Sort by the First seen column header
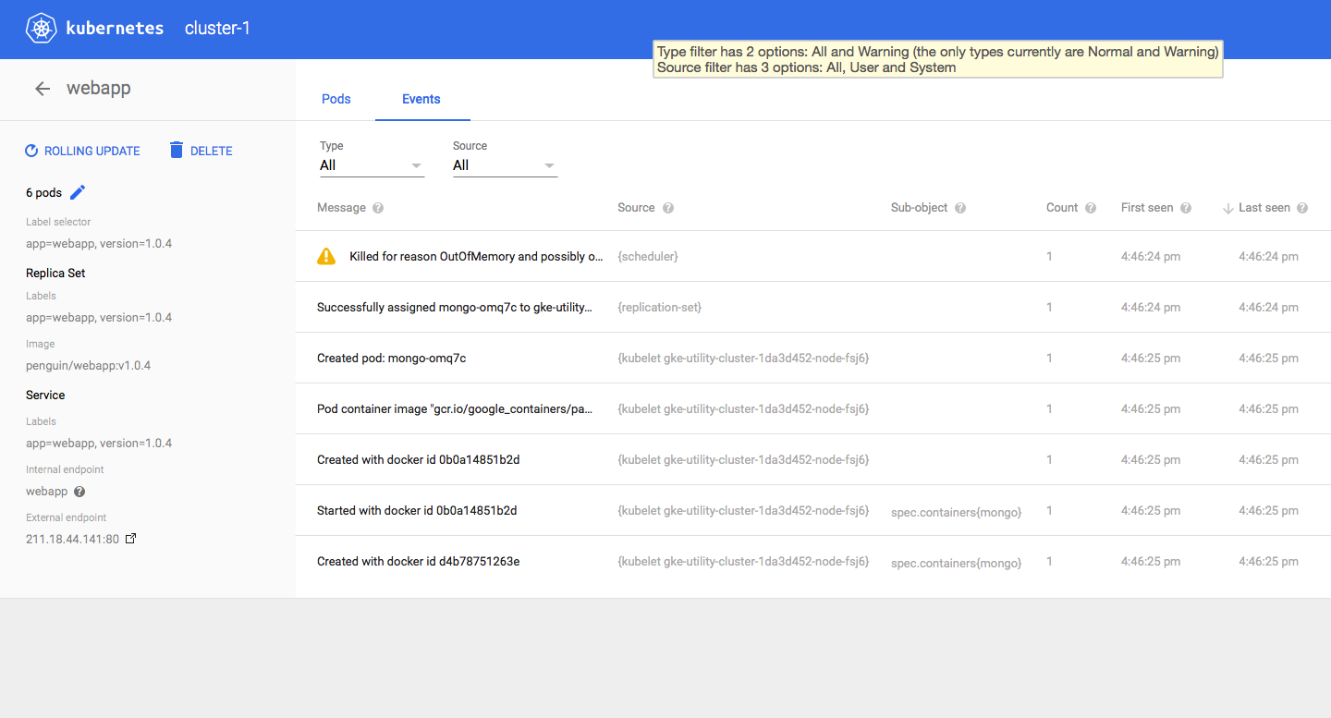Viewport: 1331px width, 718px height. pos(1147,208)
